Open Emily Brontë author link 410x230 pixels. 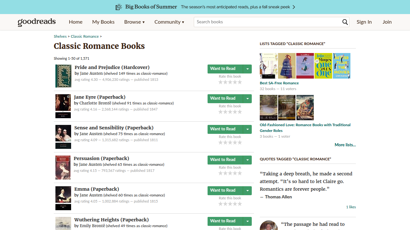(92, 226)
